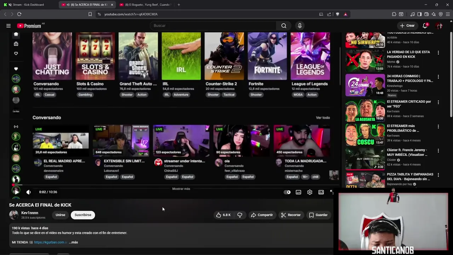
Task: Click the media control music icon in toolbar
Action: point(412,14)
